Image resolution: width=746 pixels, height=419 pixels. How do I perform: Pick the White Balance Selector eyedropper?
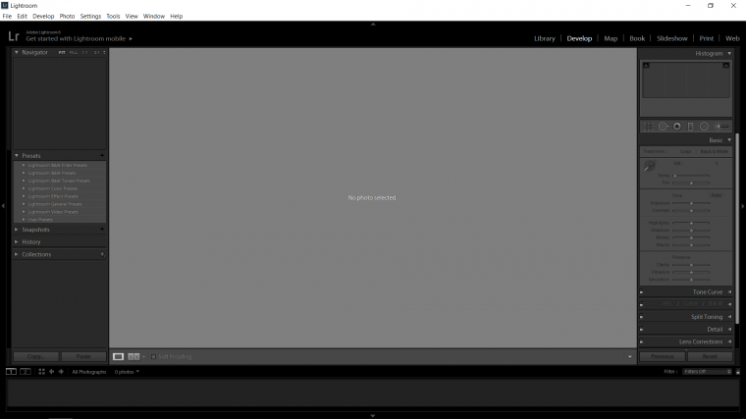650,166
